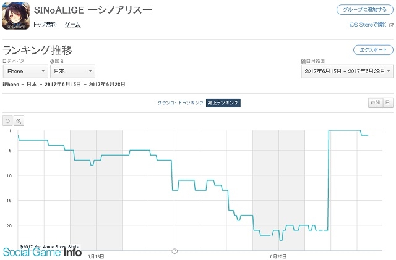Click the SINoALICE app icon thumbnail
The width and height of the screenshot is (396, 260).
[16, 15]
